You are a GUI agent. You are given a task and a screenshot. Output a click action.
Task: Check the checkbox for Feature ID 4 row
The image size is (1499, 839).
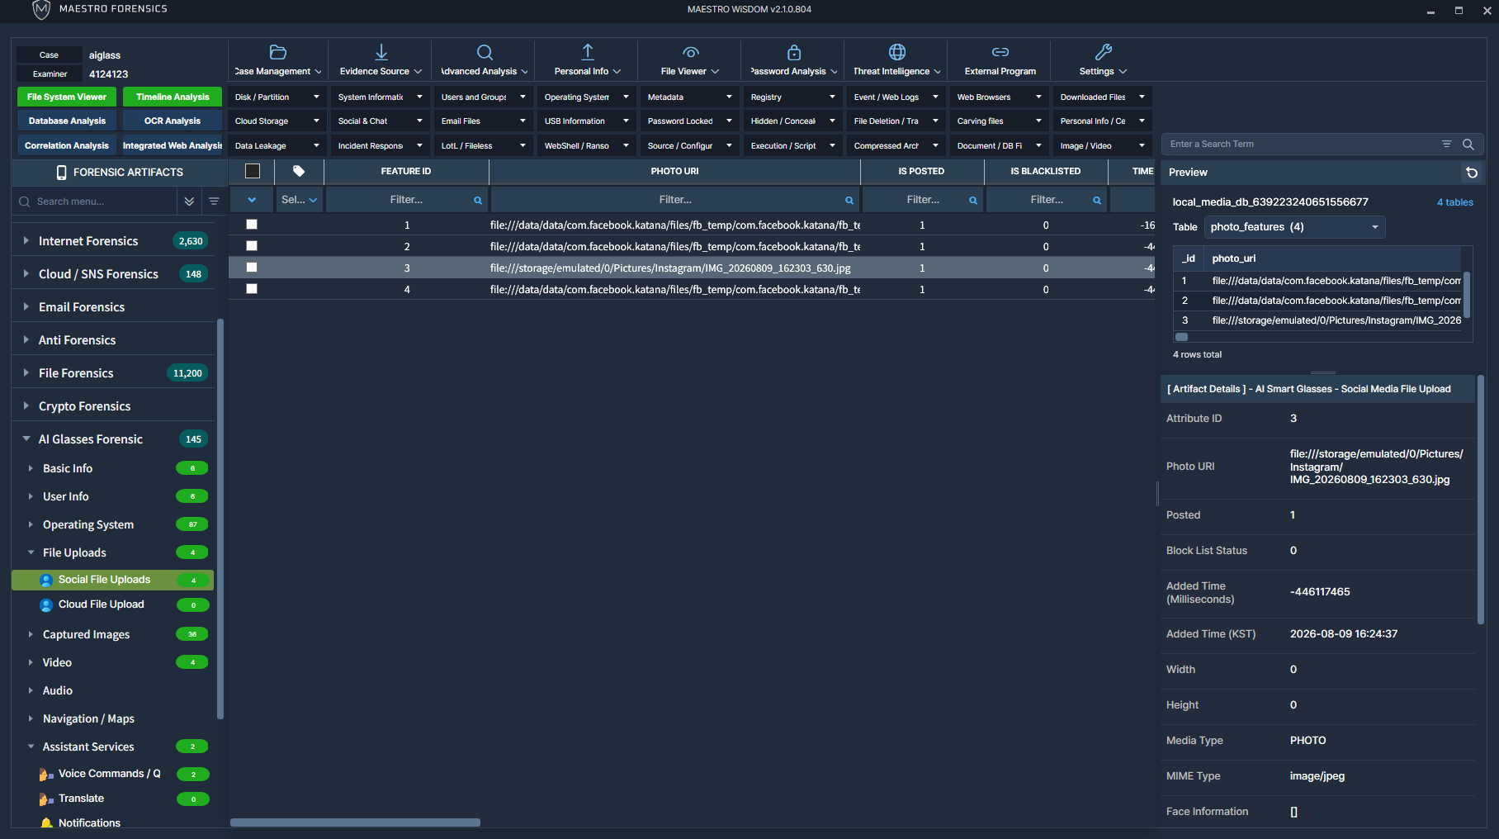click(252, 289)
